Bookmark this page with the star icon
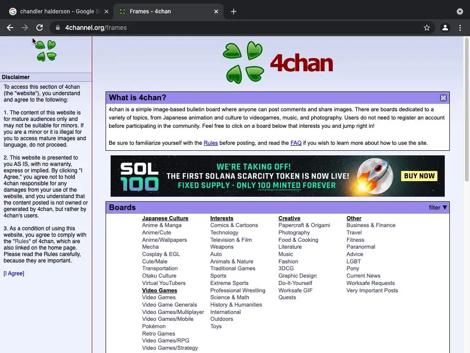The width and height of the screenshot is (470, 353). [427, 28]
